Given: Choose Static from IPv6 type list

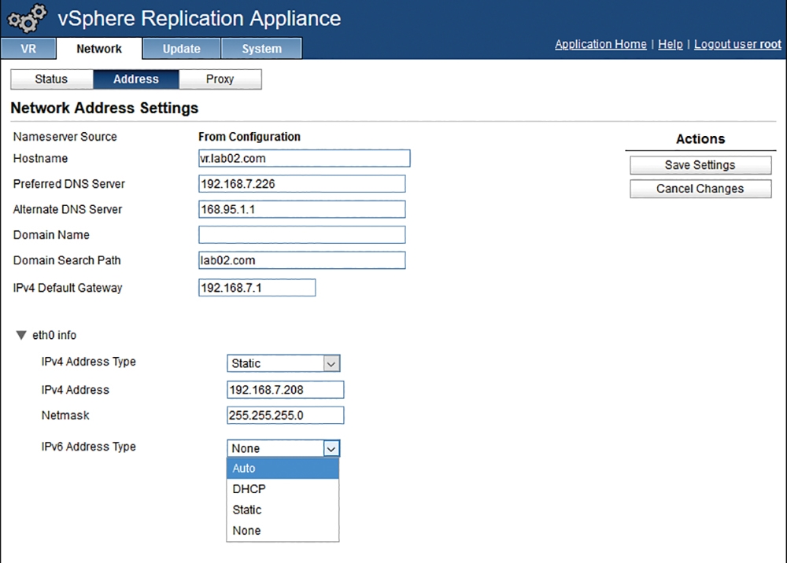Looking at the screenshot, I should [283, 510].
